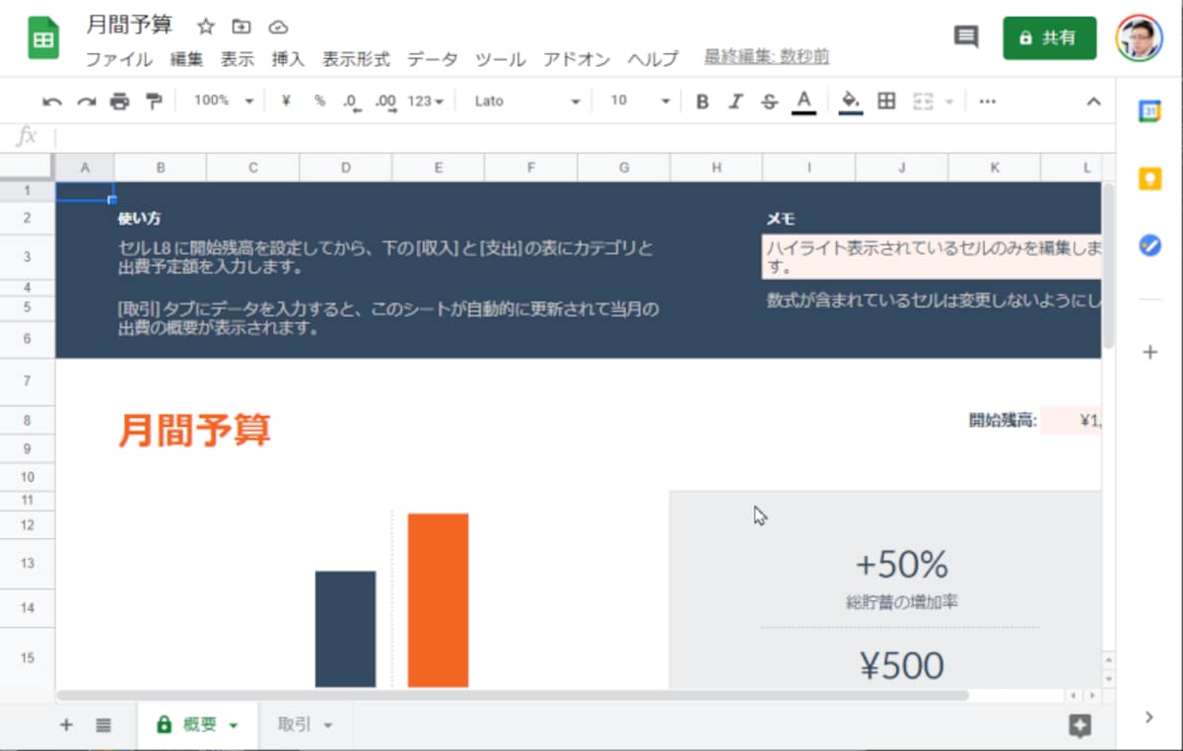Check cloud save status icon
The height and width of the screenshot is (751, 1183).
(x=278, y=27)
